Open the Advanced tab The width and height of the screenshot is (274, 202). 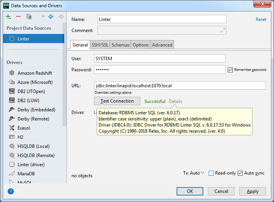[162, 45]
